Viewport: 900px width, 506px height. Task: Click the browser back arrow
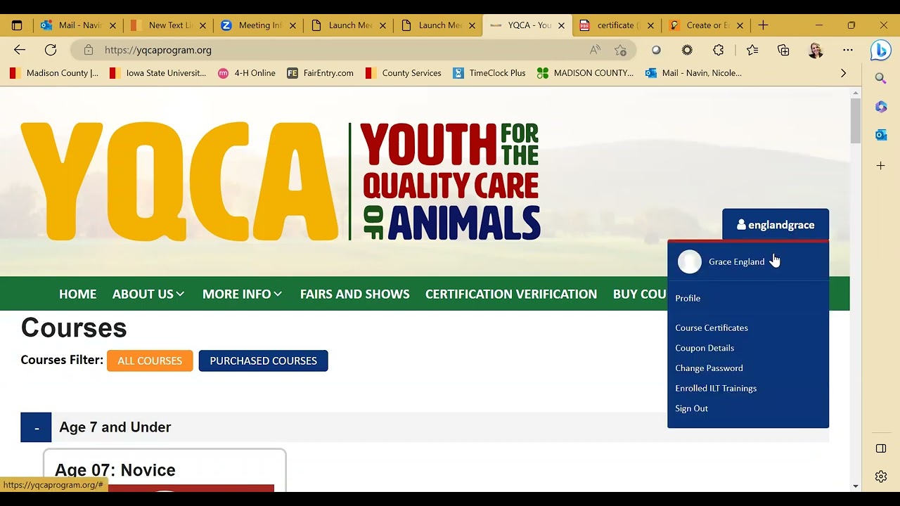pos(20,50)
